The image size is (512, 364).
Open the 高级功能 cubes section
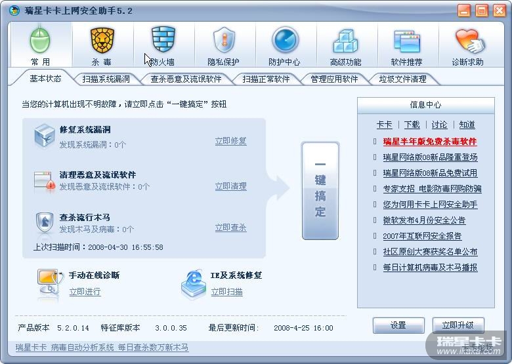(x=345, y=45)
